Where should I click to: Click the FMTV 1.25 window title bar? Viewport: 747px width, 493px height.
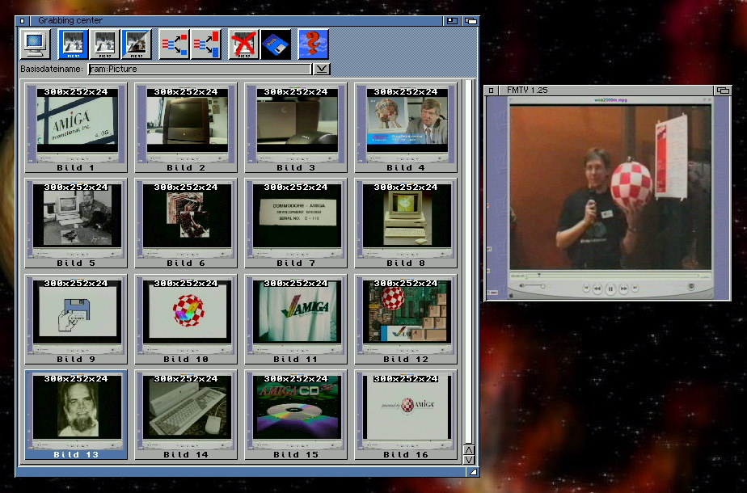(605, 90)
